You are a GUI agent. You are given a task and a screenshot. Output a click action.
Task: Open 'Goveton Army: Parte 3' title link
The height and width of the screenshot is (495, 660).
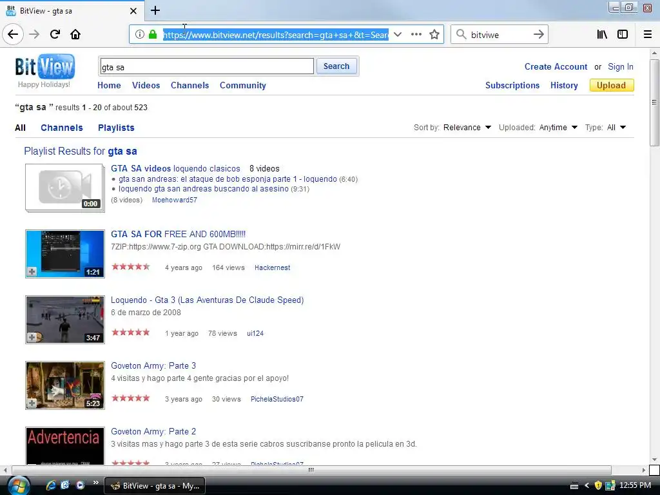pos(153,365)
